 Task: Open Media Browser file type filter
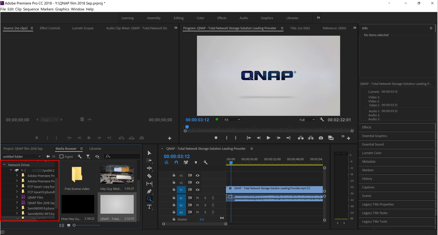click(88, 157)
